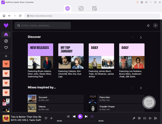Reload the page with refresh icon

[20, 16]
